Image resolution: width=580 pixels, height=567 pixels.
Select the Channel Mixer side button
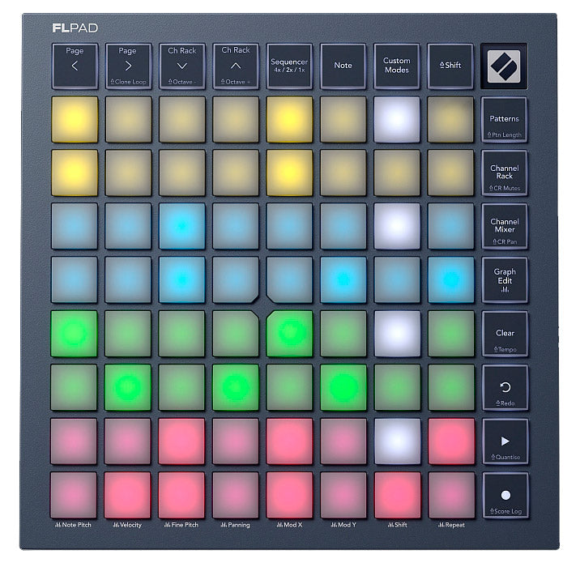point(505,226)
